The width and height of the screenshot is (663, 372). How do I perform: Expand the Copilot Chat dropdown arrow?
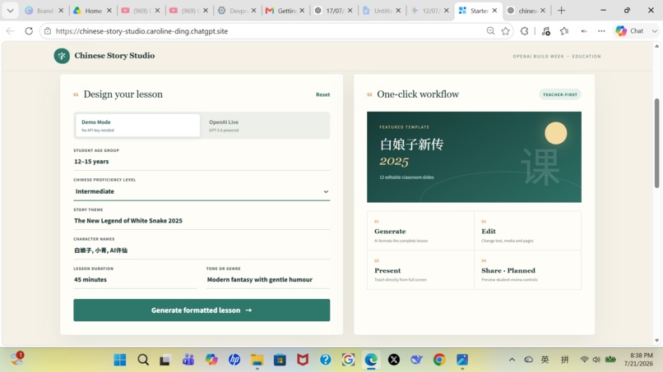(x=655, y=31)
